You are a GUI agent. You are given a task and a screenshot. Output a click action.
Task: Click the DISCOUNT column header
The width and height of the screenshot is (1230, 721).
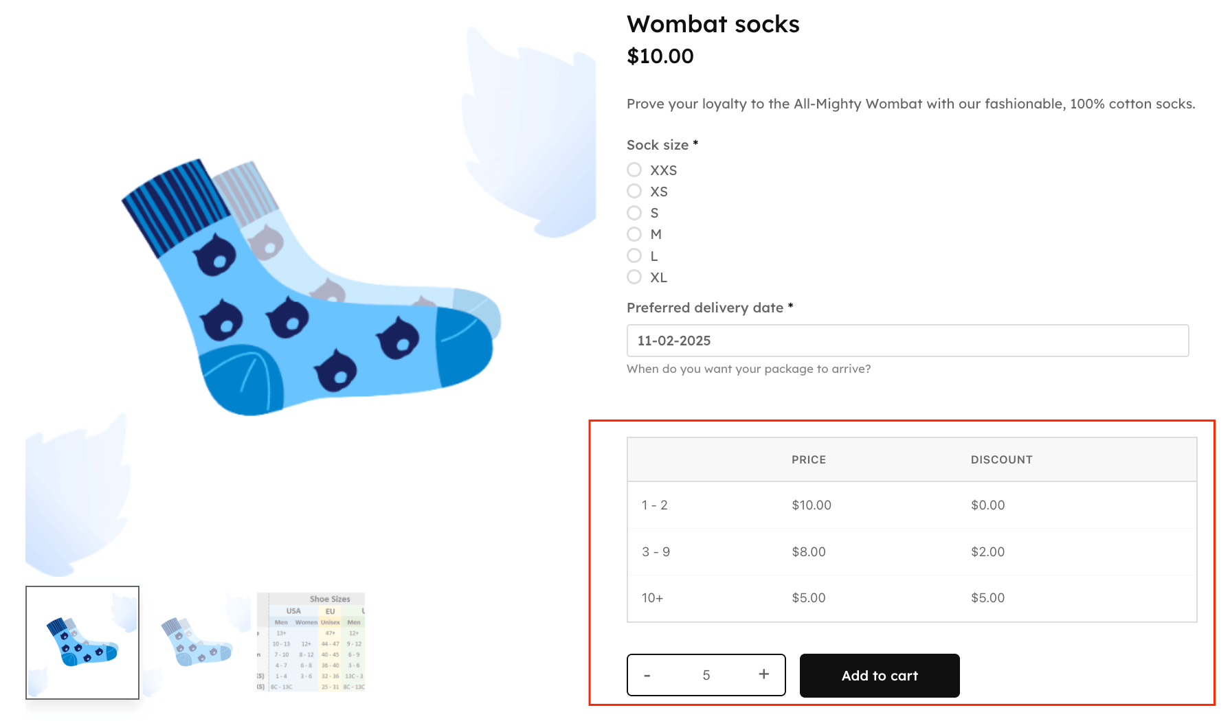(1001, 459)
